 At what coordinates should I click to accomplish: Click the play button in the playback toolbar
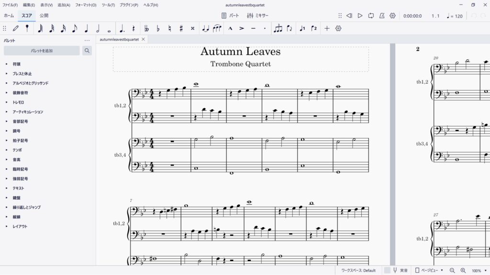[x=360, y=16]
